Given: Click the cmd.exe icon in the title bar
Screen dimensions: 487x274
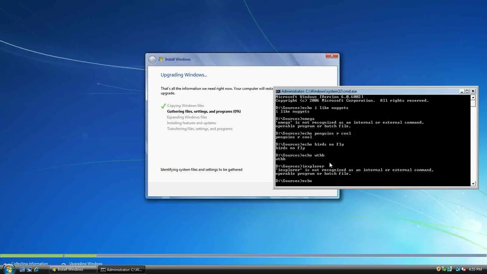Looking at the screenshot, I should pos(278,91).
